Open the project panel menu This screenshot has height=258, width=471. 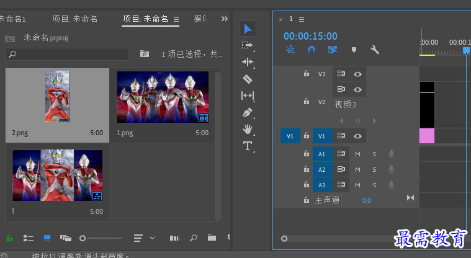coord(176,19)
